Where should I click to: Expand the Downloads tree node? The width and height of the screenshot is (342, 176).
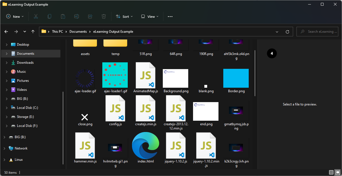(7, 63)
